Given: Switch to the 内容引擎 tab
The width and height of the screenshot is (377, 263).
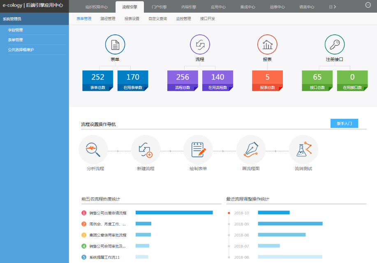Looking at the screenshot, I should (189, 7).
